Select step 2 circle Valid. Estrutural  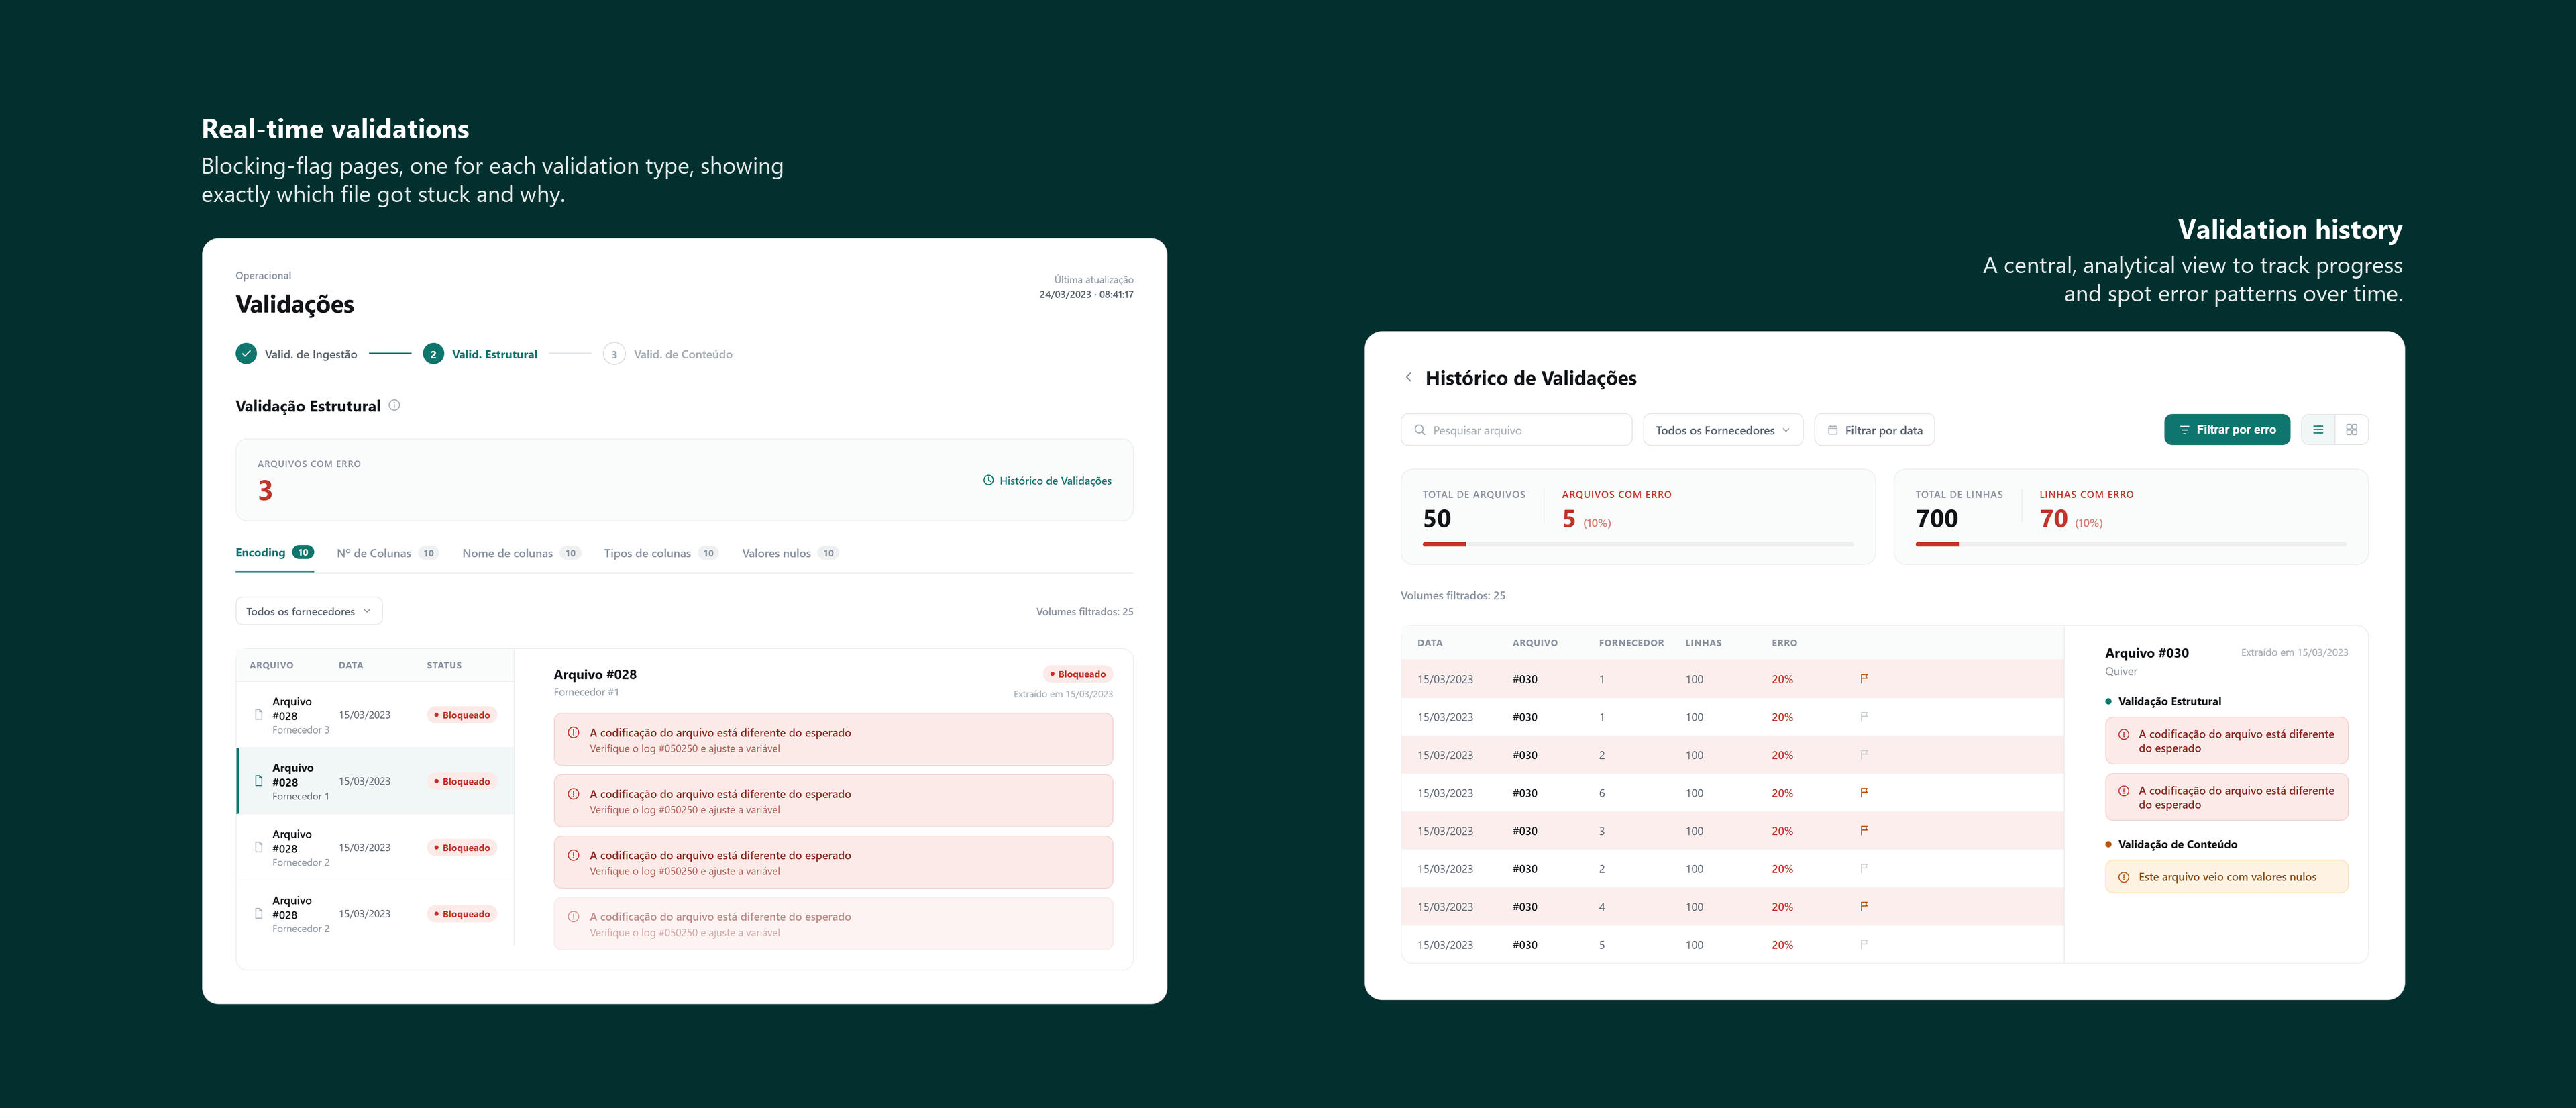click(433, 354)
